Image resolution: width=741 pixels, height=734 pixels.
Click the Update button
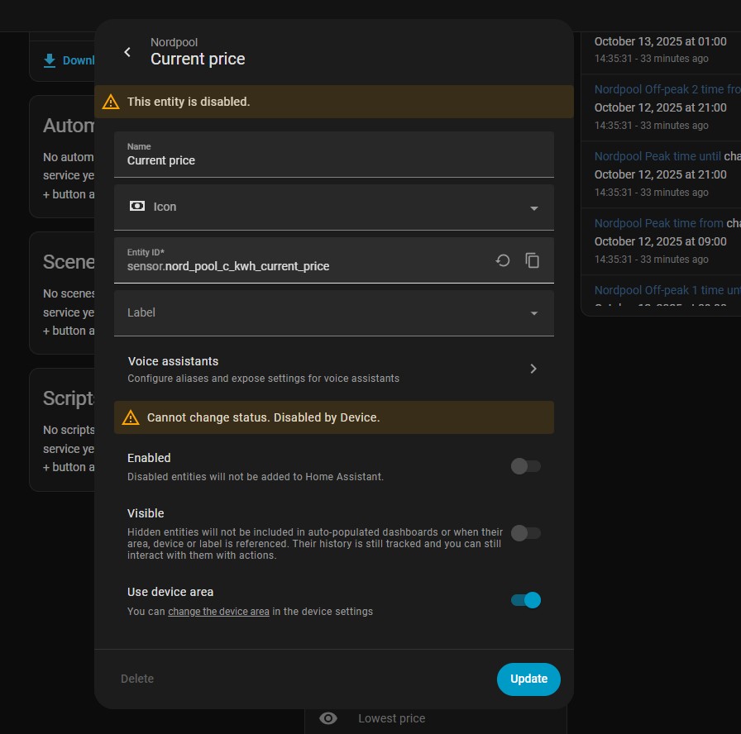point(528,679)
